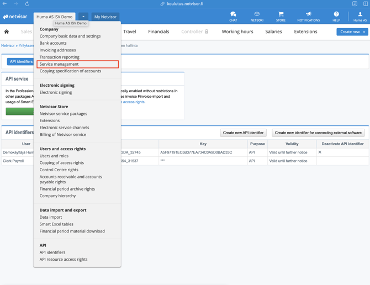
Task: Open the Notifications megaphone icon
Action: (308, 15)
